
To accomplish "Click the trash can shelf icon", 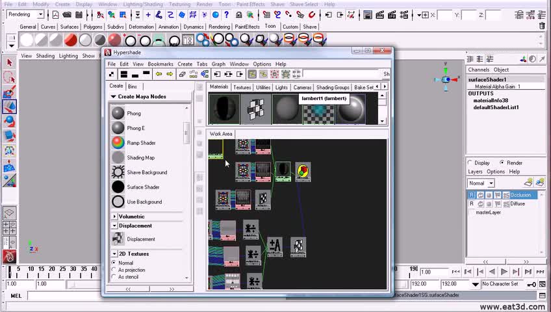I will pyautogui.click(x=542, y=26).
